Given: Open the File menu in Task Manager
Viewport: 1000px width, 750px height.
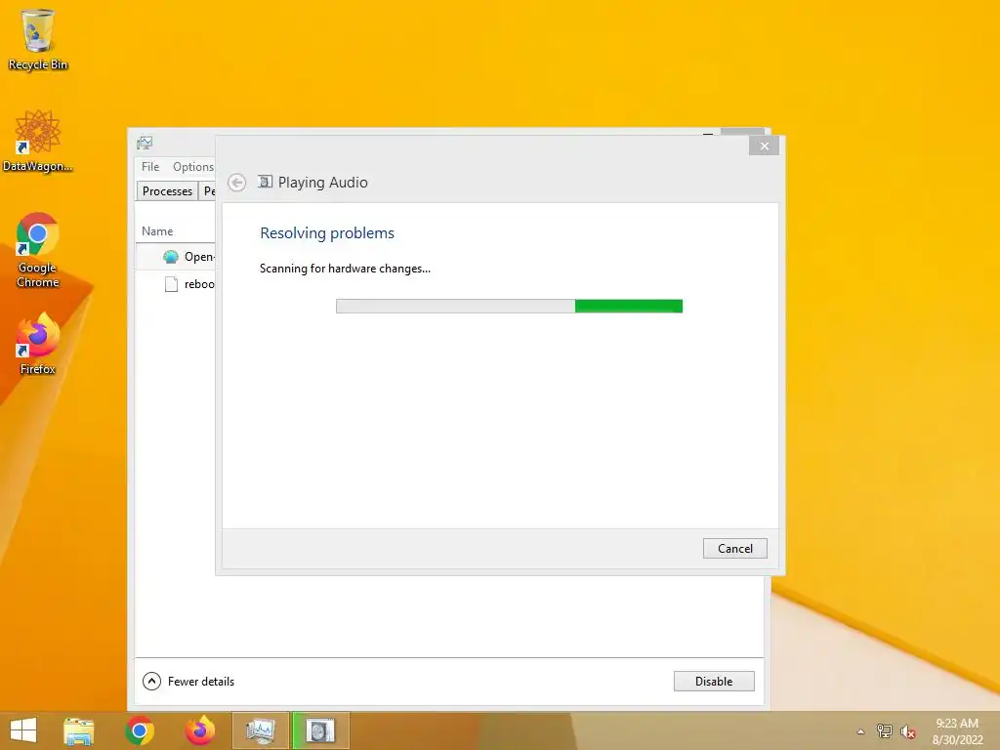Looking at the screenshot, I should click(x=150, y=166).
